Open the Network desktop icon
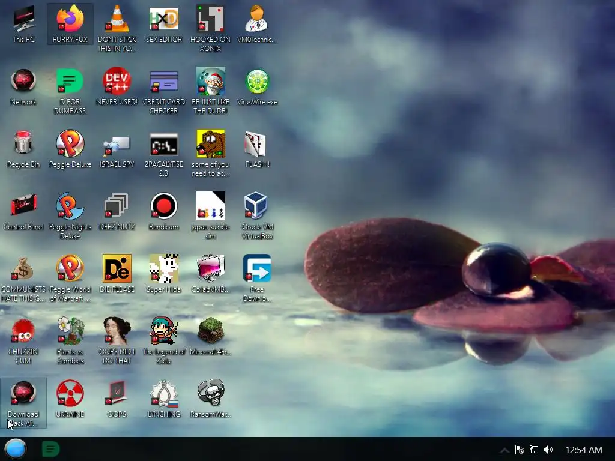615x461 pixels. click(23, 87)
